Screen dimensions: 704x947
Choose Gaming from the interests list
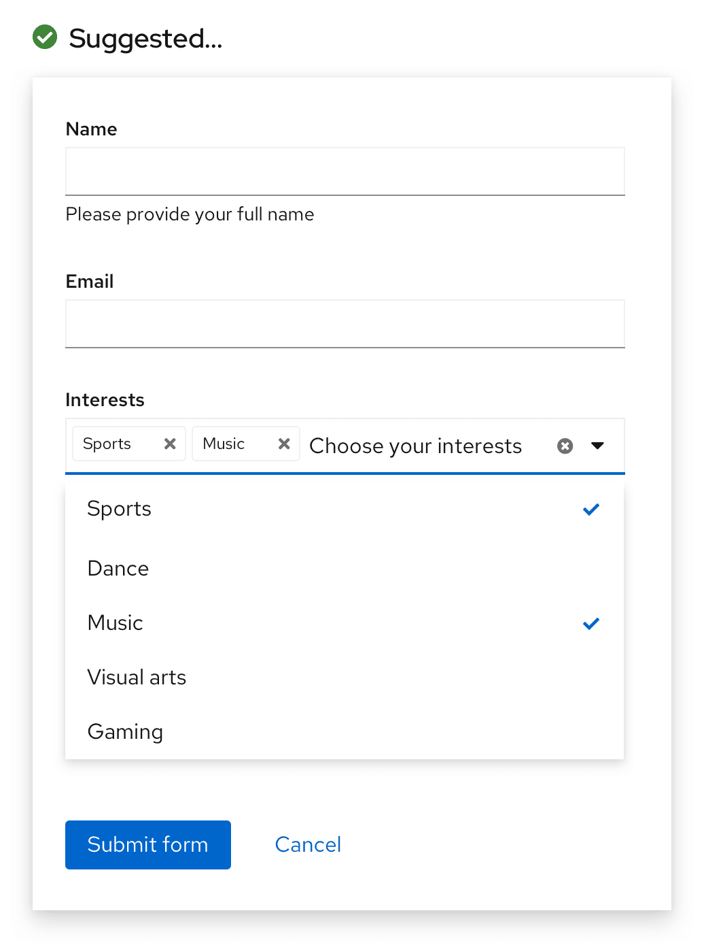click(x=125, y=732)
